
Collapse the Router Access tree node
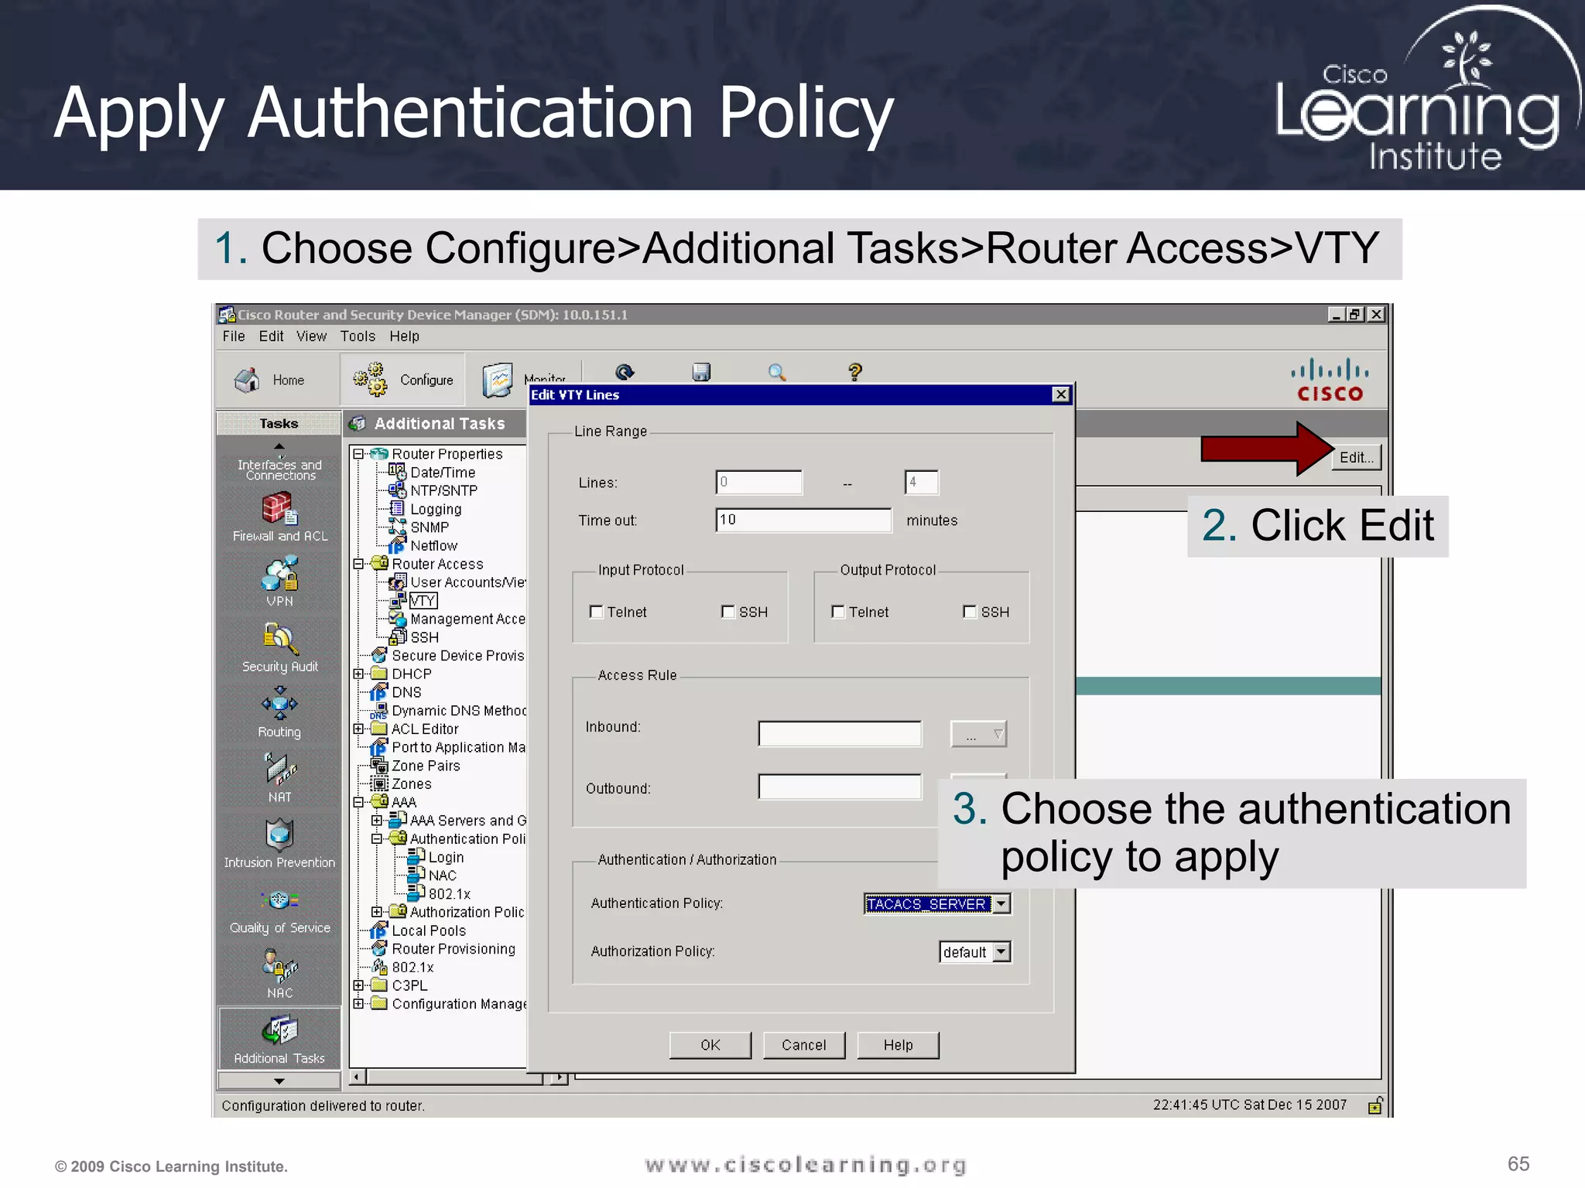358,564
